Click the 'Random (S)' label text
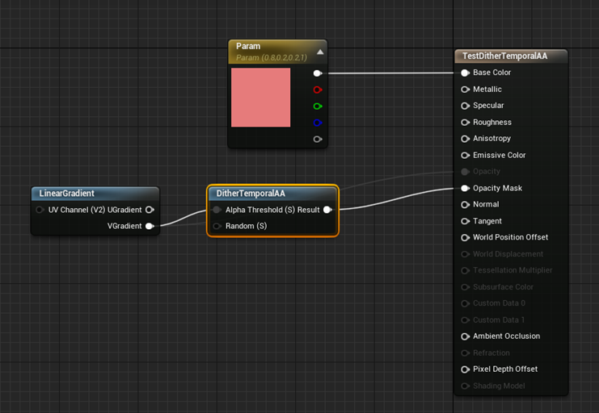 (x=246, y=226)
